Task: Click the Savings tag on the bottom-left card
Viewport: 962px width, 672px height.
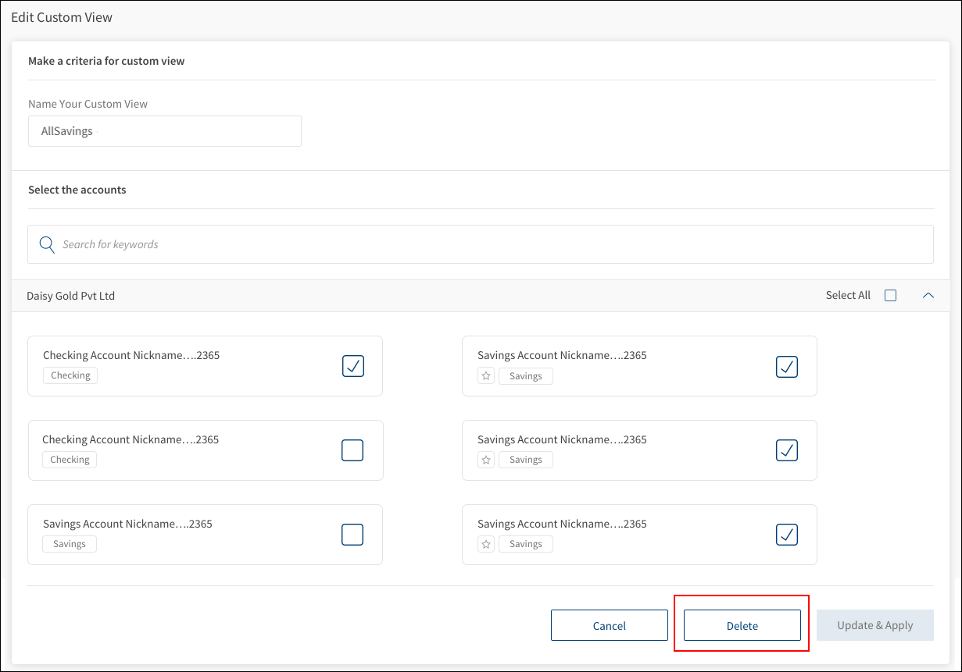Action: [70, 544]
